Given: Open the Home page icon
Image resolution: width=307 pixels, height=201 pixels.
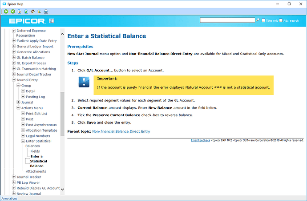Looking at the screenshot, I should [x=32, y=12].
